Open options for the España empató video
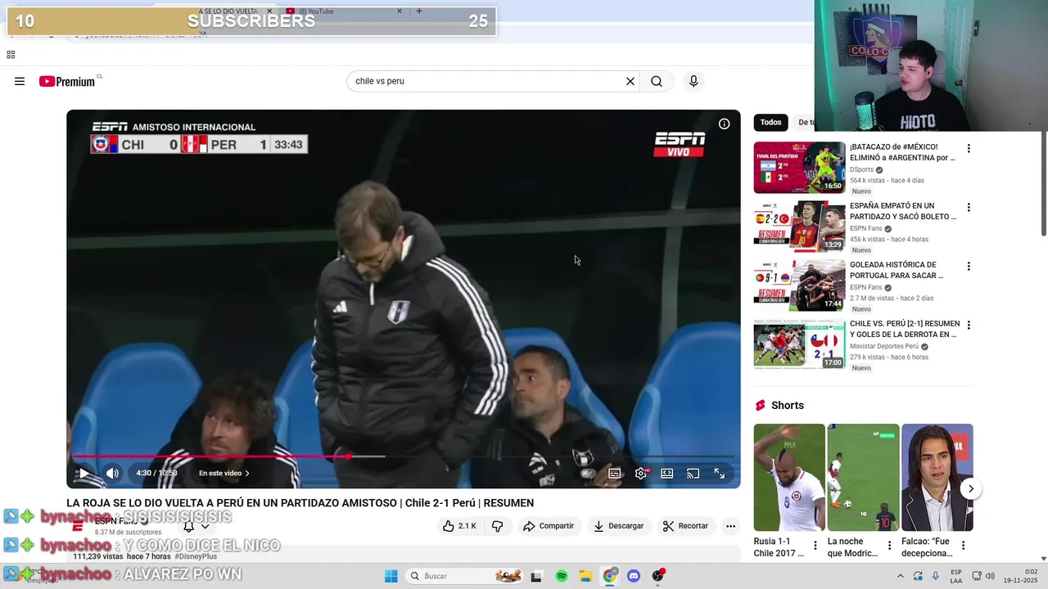The width and height of the screenshot is (1048, 589). pyautogui.click(x=969, y=208)
